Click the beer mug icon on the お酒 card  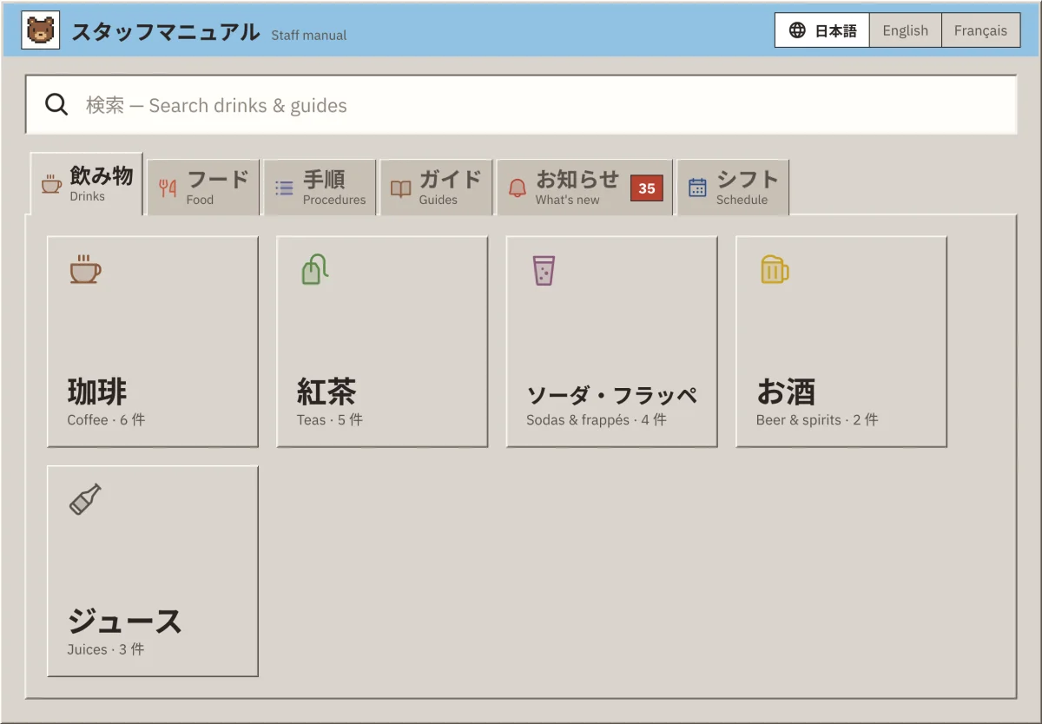775,269
